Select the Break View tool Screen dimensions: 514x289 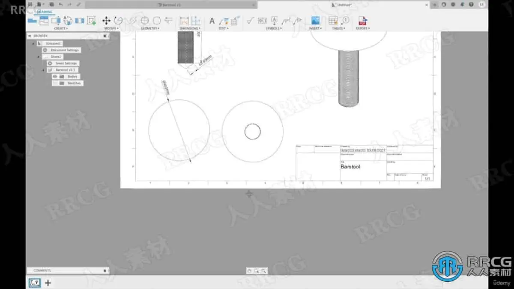point(79,20)
